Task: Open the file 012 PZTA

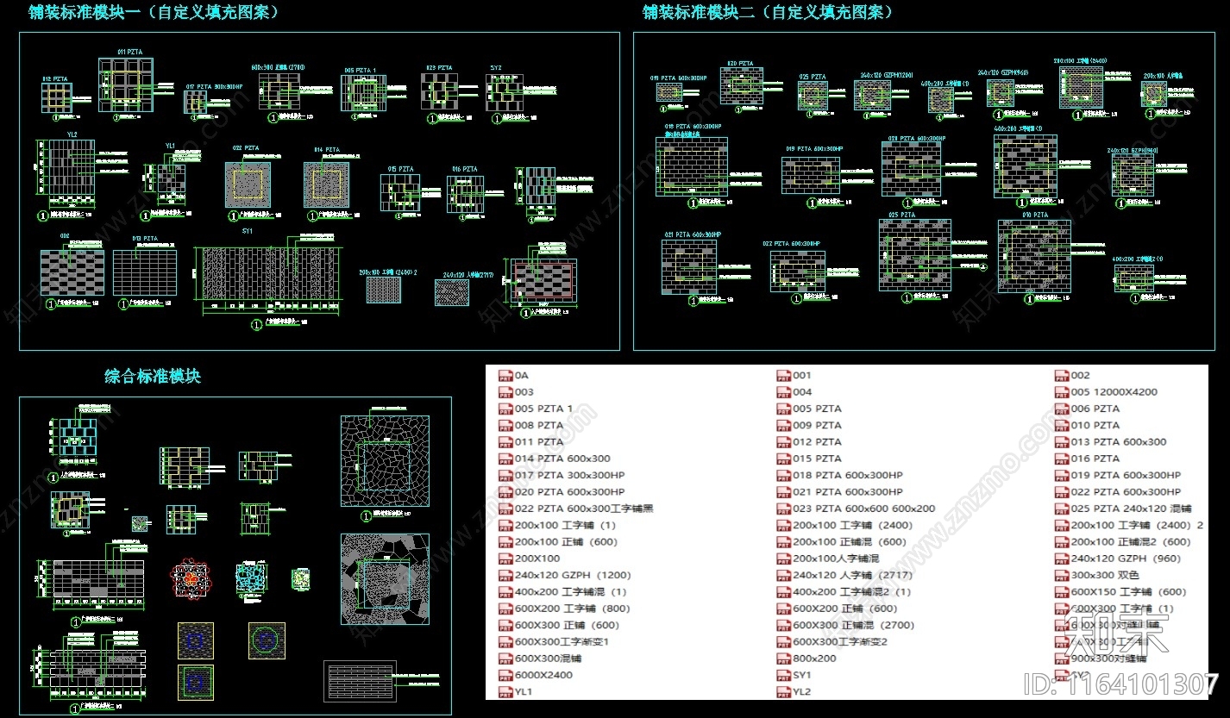Action: click(809, 442)
